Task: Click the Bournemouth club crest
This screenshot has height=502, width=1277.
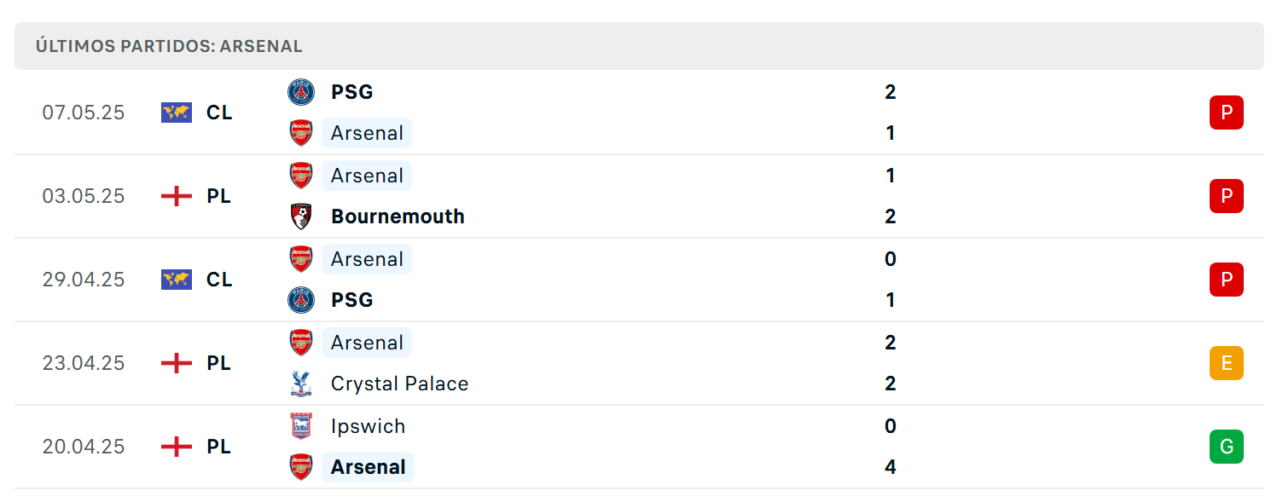Action: [x=301, y=216]
